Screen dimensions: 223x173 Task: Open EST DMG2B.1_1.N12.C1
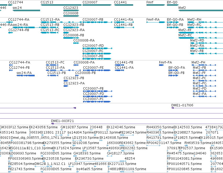50,164
